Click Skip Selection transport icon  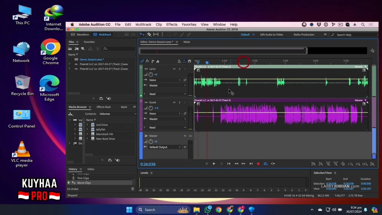coord(273,164)
